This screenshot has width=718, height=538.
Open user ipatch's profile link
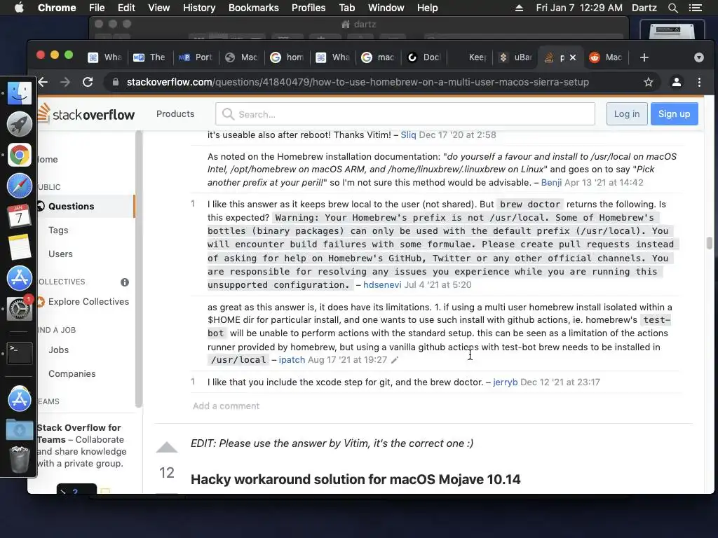tap(292, 360)
